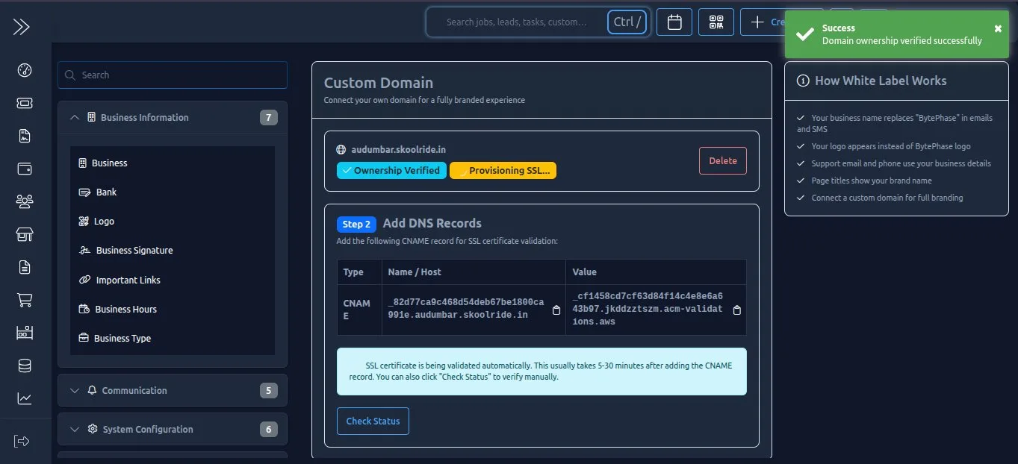Click the 7 count badge on Business Information
1018x464 pixels.
point(269,117)
